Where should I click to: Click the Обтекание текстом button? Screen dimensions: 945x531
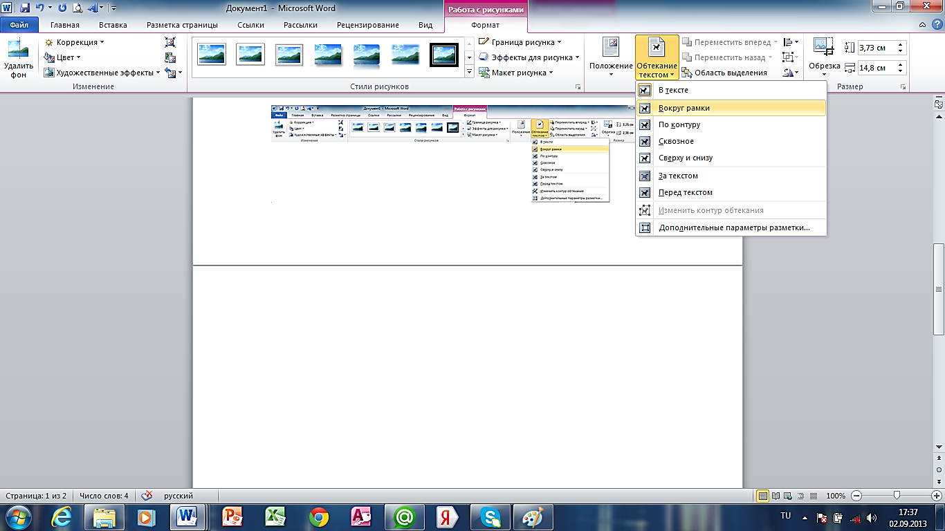[x=657, y=57]
